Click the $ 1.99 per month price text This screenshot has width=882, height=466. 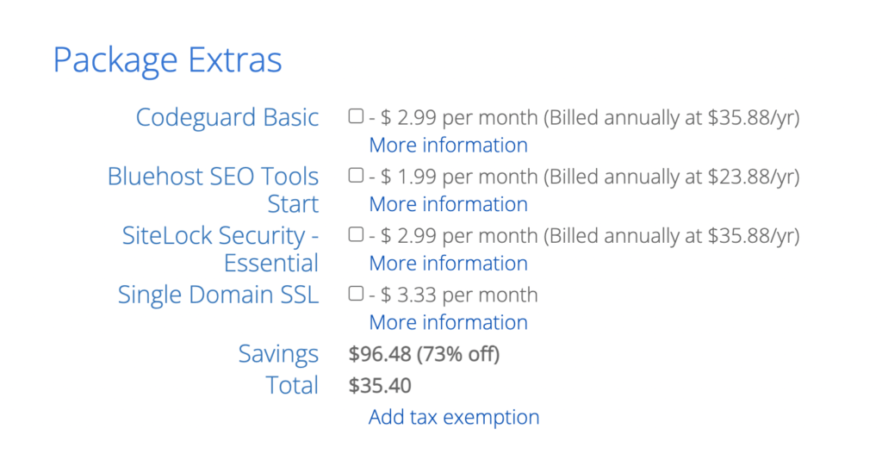(x=459, y=177)
